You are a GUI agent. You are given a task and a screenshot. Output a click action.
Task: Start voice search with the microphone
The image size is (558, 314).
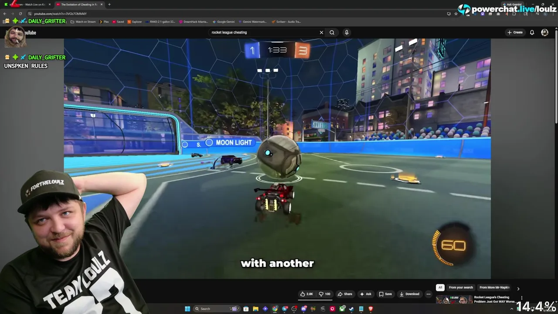point(347,32)
